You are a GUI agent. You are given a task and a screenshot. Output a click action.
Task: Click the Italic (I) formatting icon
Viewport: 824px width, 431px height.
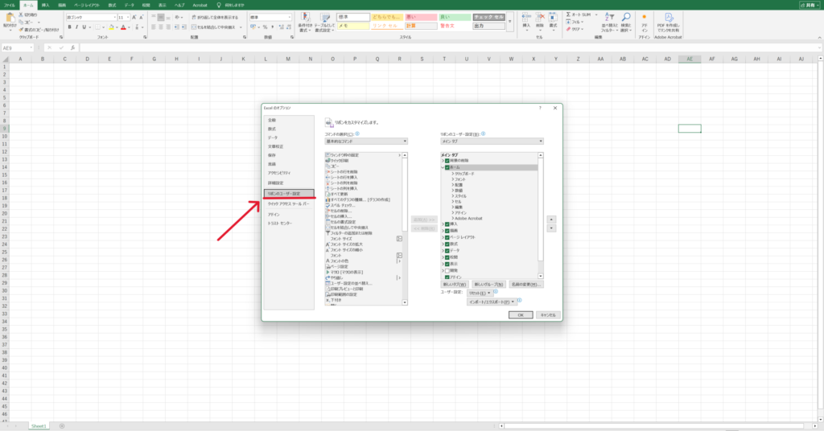coord(78,26)
